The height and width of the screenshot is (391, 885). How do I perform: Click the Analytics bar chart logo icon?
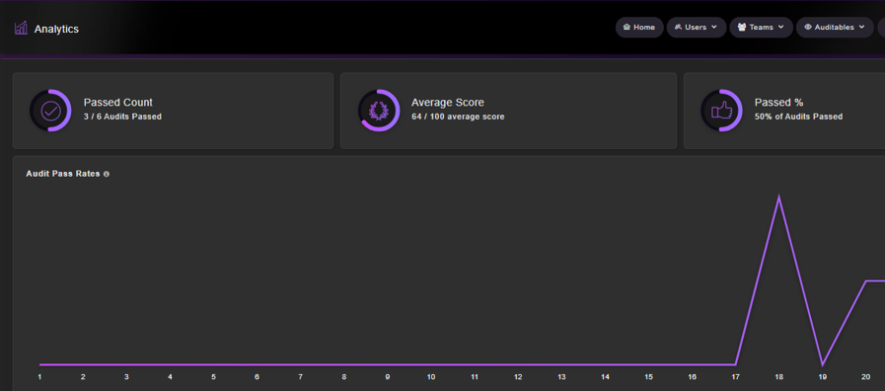(21, 29)
